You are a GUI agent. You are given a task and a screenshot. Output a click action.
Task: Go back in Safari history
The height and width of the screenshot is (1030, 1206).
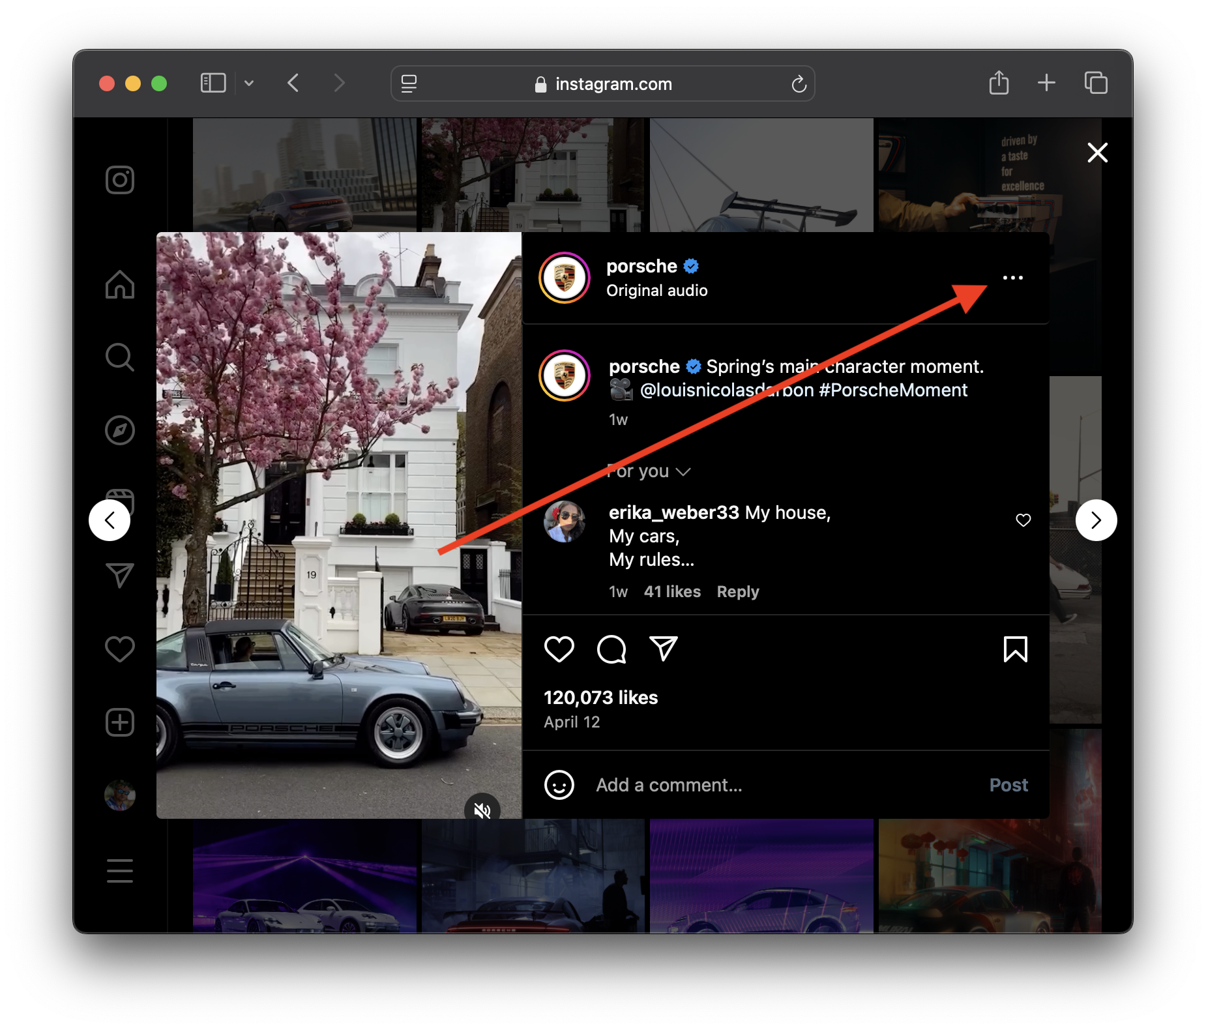293,83
